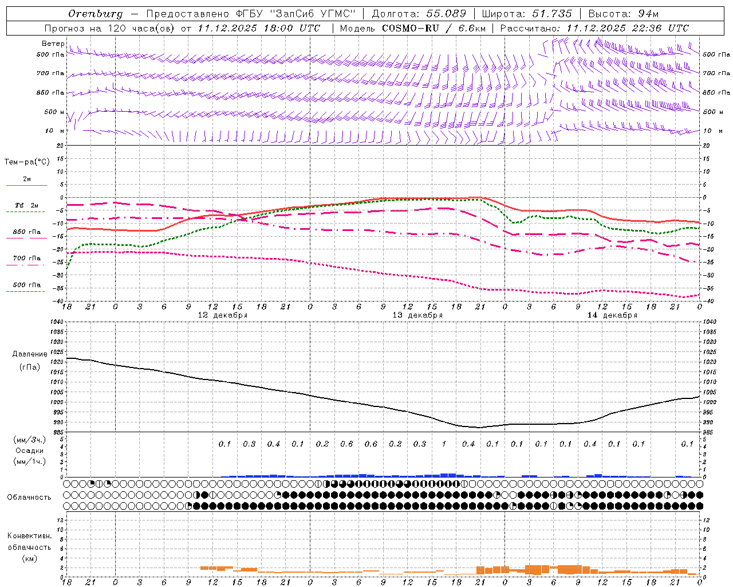
Task: Click the "Осадки" precipitation label
Action: (30, 451)
